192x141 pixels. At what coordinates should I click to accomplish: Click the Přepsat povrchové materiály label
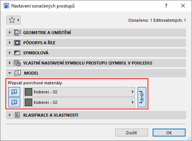[x=35, y=83]
